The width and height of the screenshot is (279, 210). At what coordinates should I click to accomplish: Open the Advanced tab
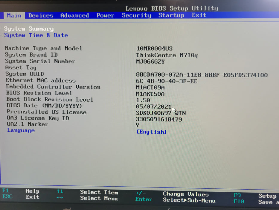coord(74,16)
